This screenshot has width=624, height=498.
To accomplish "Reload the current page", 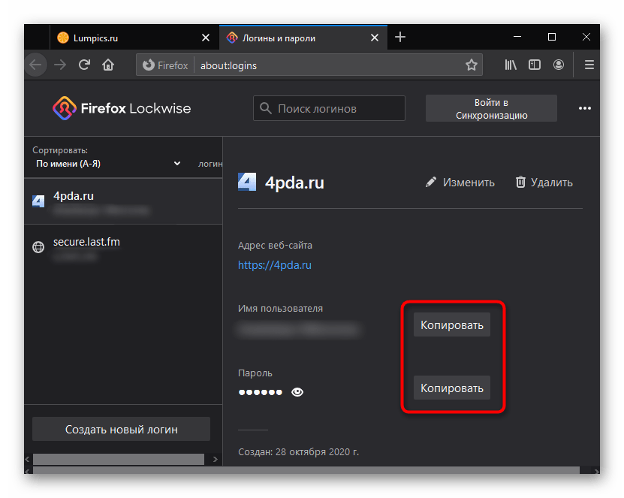I will (84, 65).
